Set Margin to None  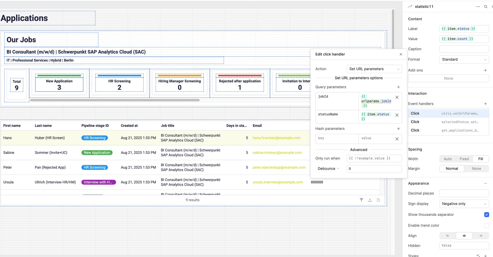coord(476,169)
